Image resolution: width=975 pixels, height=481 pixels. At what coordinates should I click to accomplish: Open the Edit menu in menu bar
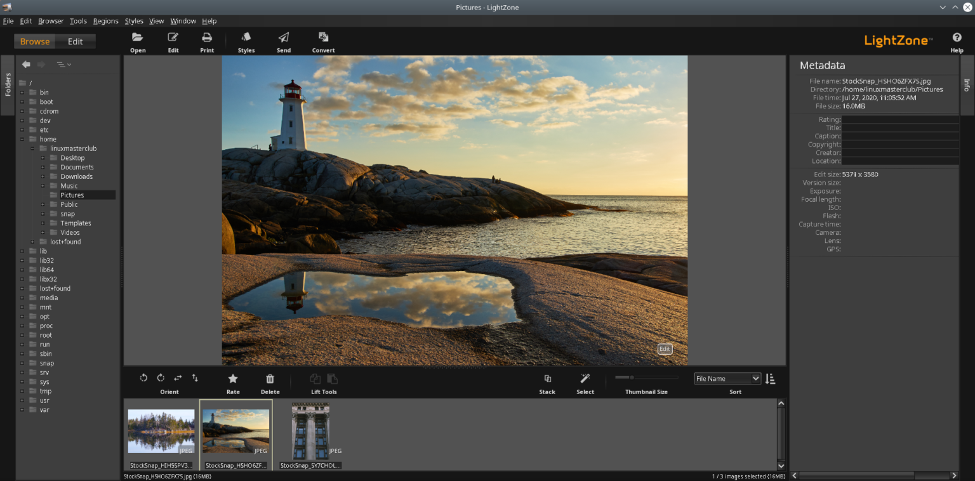tap(25, 21)
